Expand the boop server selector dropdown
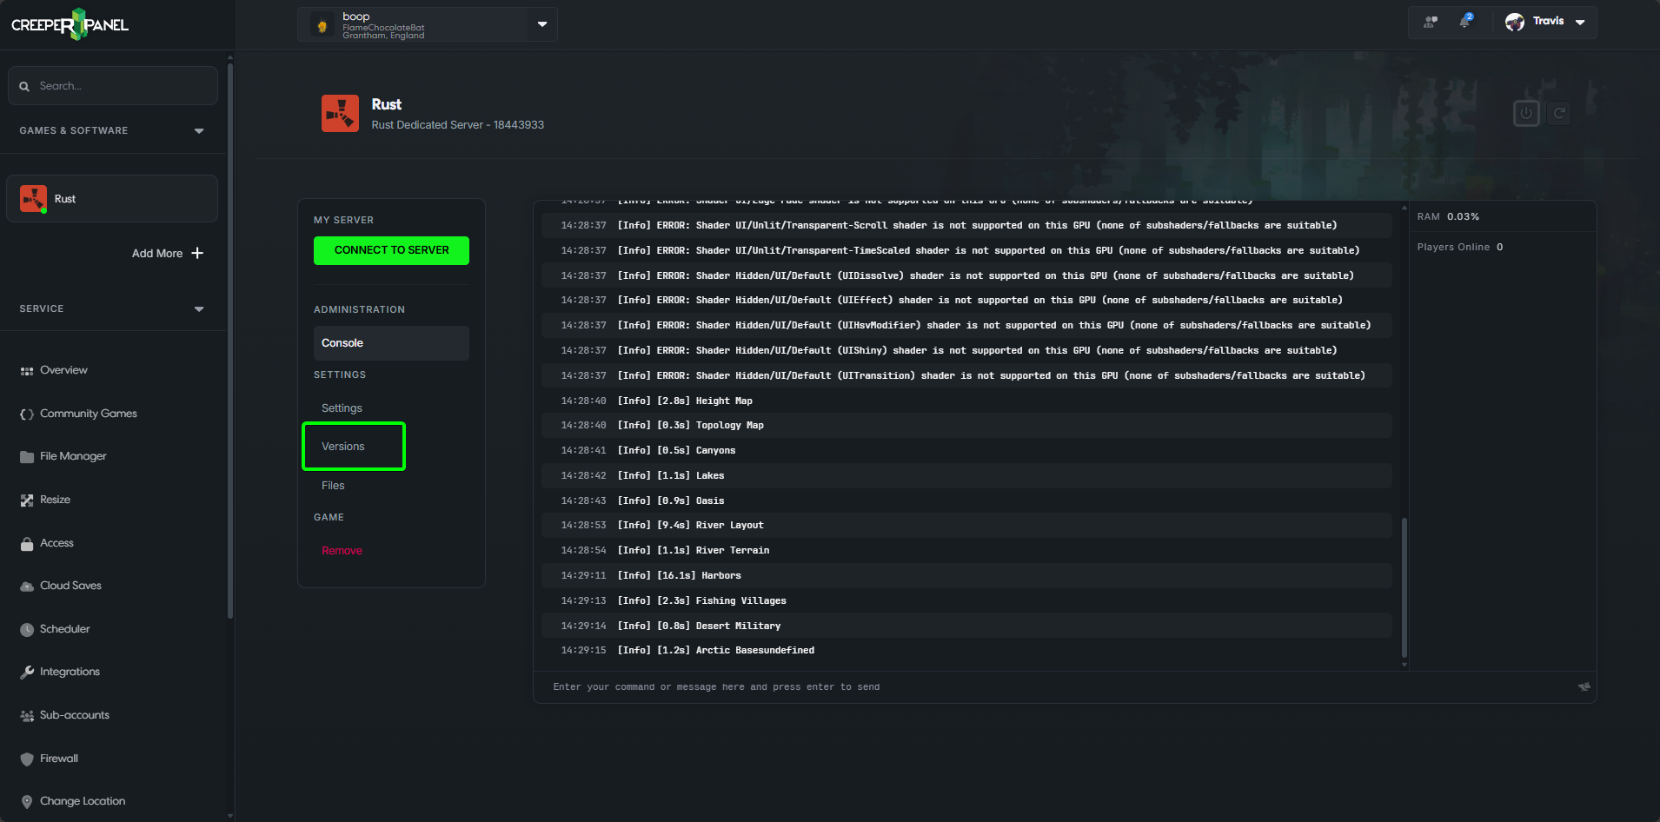Screen dimensions: 1660x822 tap(542, 24)
